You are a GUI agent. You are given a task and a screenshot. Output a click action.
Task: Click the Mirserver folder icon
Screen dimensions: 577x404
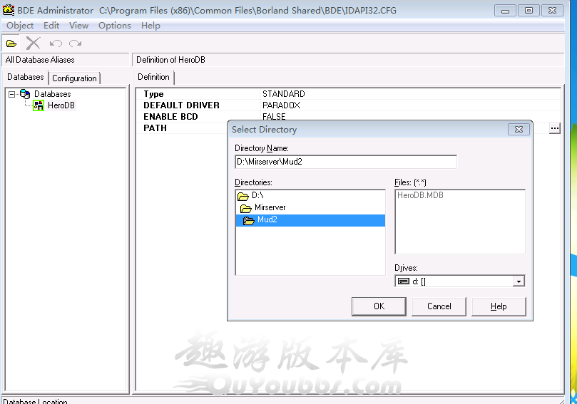coord(246,209)
